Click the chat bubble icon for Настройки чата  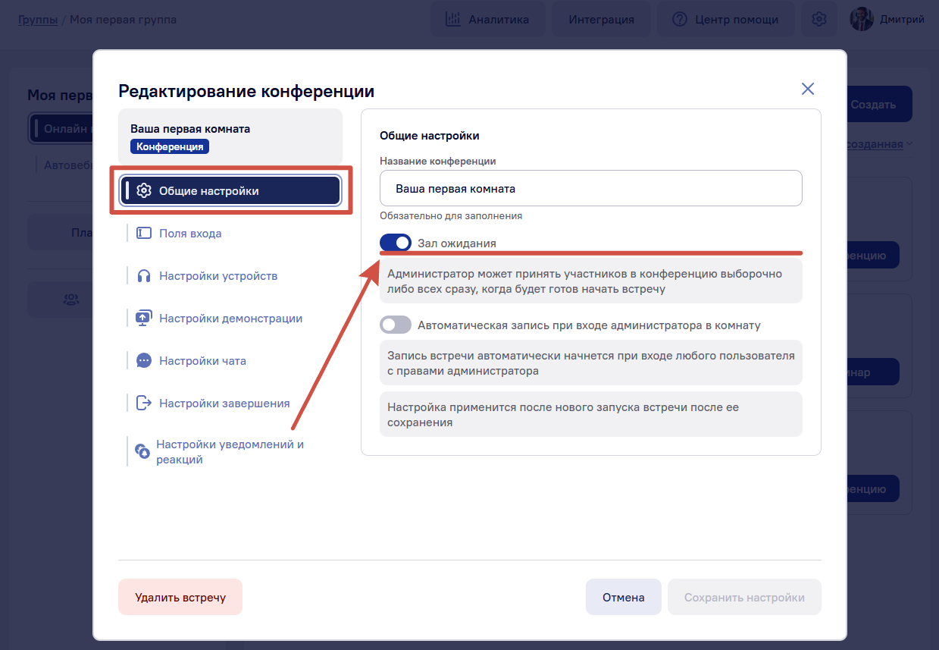coord(144,361)
